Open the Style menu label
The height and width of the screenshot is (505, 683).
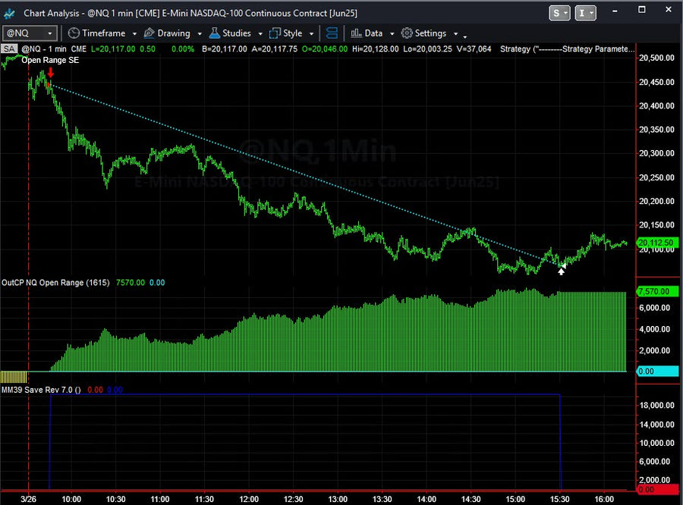[x=293, y=33]
